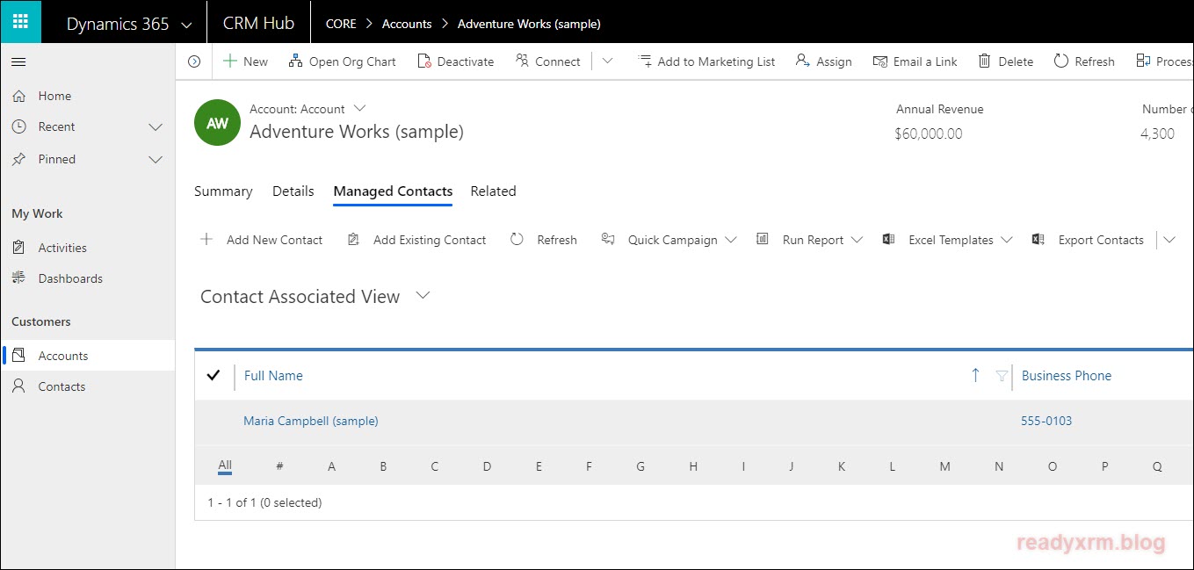
Task: Click the Email a Link icon
Action: click(880, 61)
